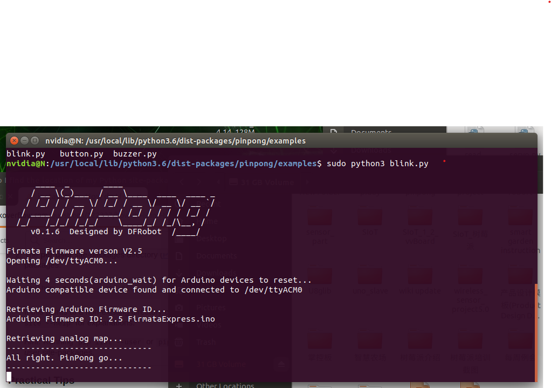
Task: Click the 'All right. PinPong go...' line
Action: 64,358
